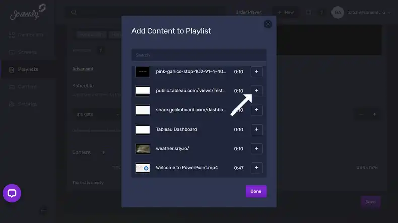
Task: Open the live chat bubble
Action: (x=12, y=193)
